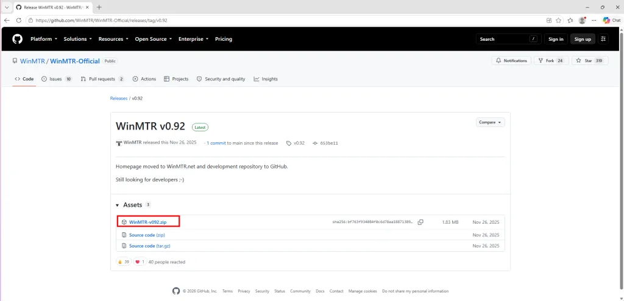
Task: Focus the GitHub search field
Action: point(509,39)
